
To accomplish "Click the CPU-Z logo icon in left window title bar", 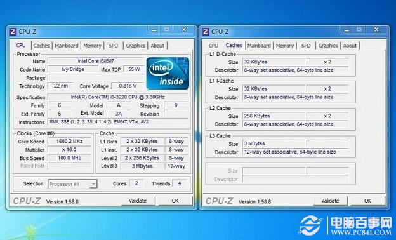I will 13,32.
